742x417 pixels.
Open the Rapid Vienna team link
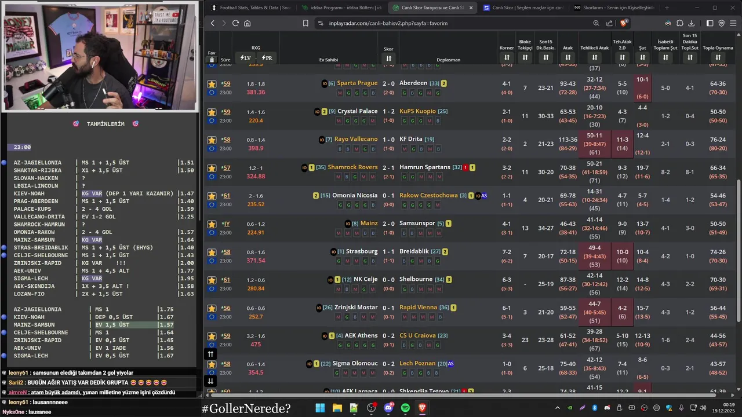coord(419,308)
